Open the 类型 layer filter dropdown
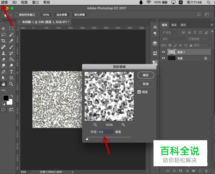Viewport: 215px width, 174px height. (170, 32)
